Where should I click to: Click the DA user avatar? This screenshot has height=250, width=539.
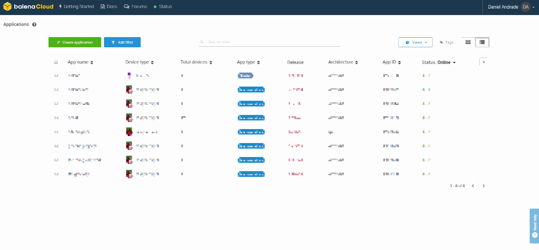(526, 7)
